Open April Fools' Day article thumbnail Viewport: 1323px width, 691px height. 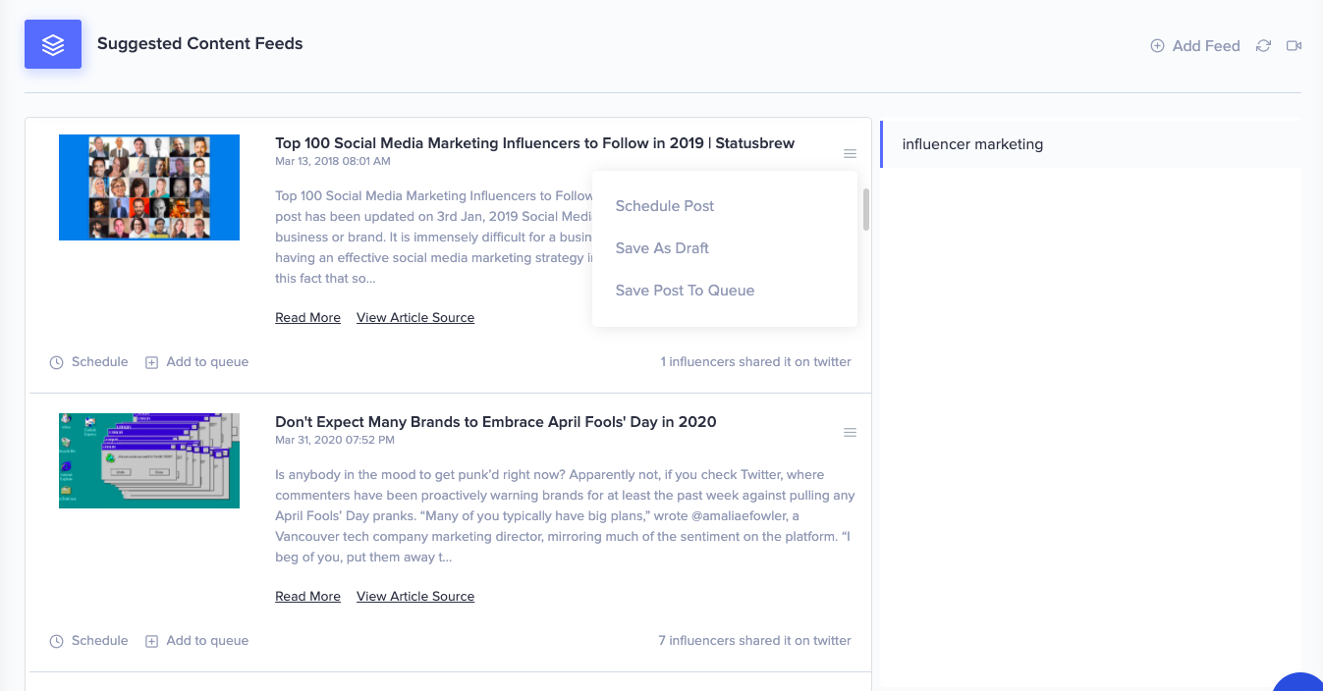[x=149, y=460]
